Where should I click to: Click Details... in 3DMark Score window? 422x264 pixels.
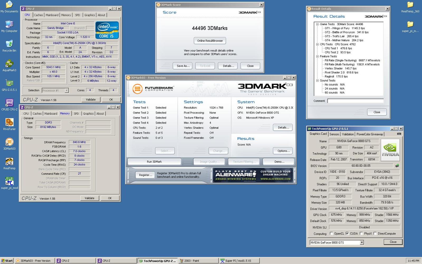(228, 66)
